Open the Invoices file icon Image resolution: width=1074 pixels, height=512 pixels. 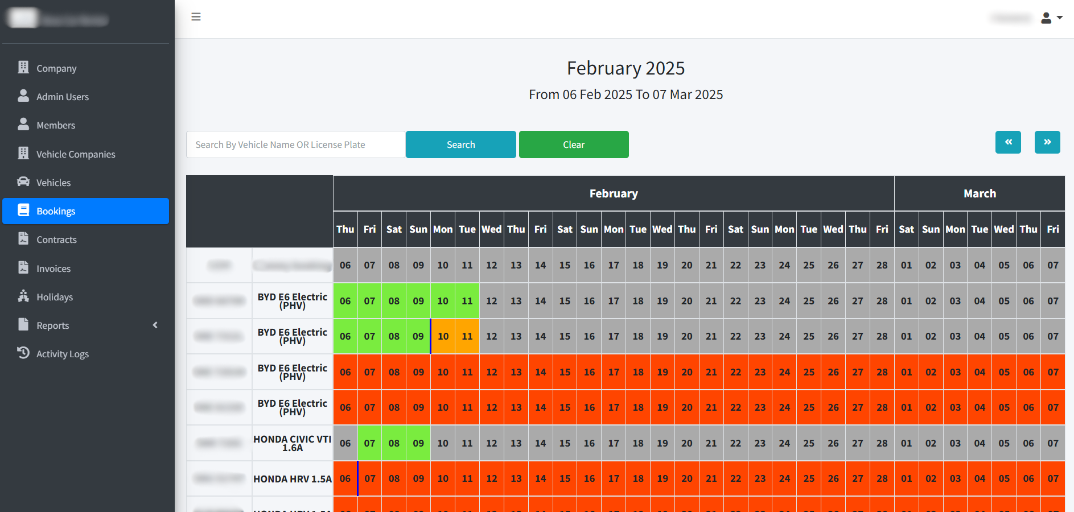click(23, 267)
